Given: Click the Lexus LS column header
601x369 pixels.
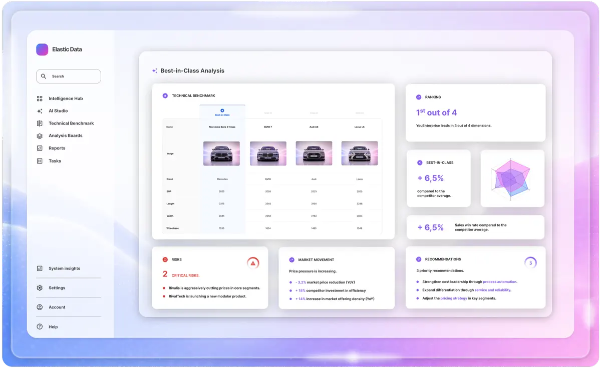Looking at the screenshot, I should tap(360, 127).
